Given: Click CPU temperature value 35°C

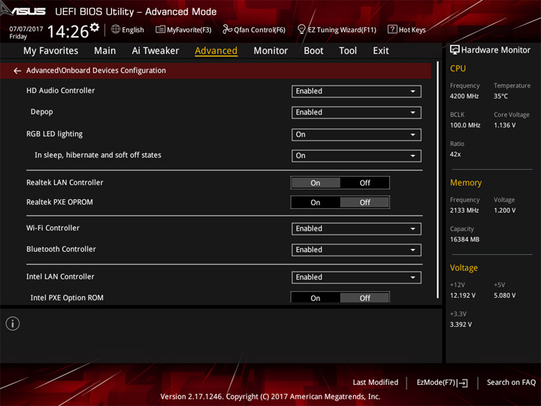Looking at the screenshot, I should pos(500,96).
